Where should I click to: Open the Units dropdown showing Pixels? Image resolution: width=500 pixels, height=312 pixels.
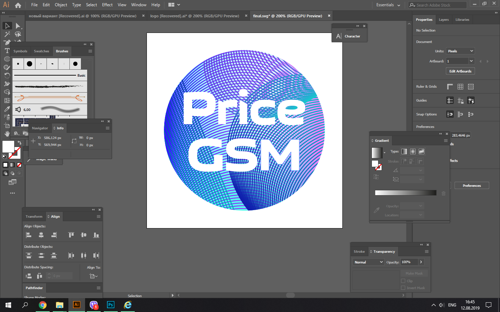[x=460, y=51]
